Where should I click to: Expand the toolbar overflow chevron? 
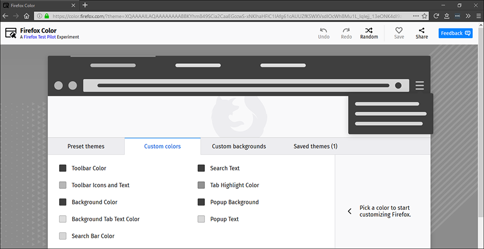pos(468,16)
